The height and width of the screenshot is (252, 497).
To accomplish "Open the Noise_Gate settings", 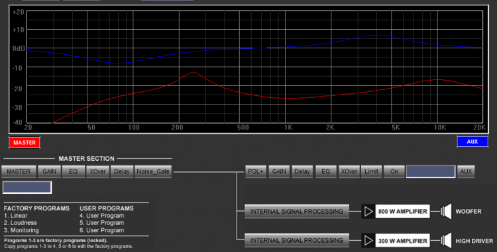I will [x=153, y=171].
